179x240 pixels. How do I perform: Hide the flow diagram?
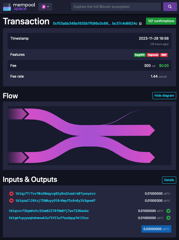[164, 95]
